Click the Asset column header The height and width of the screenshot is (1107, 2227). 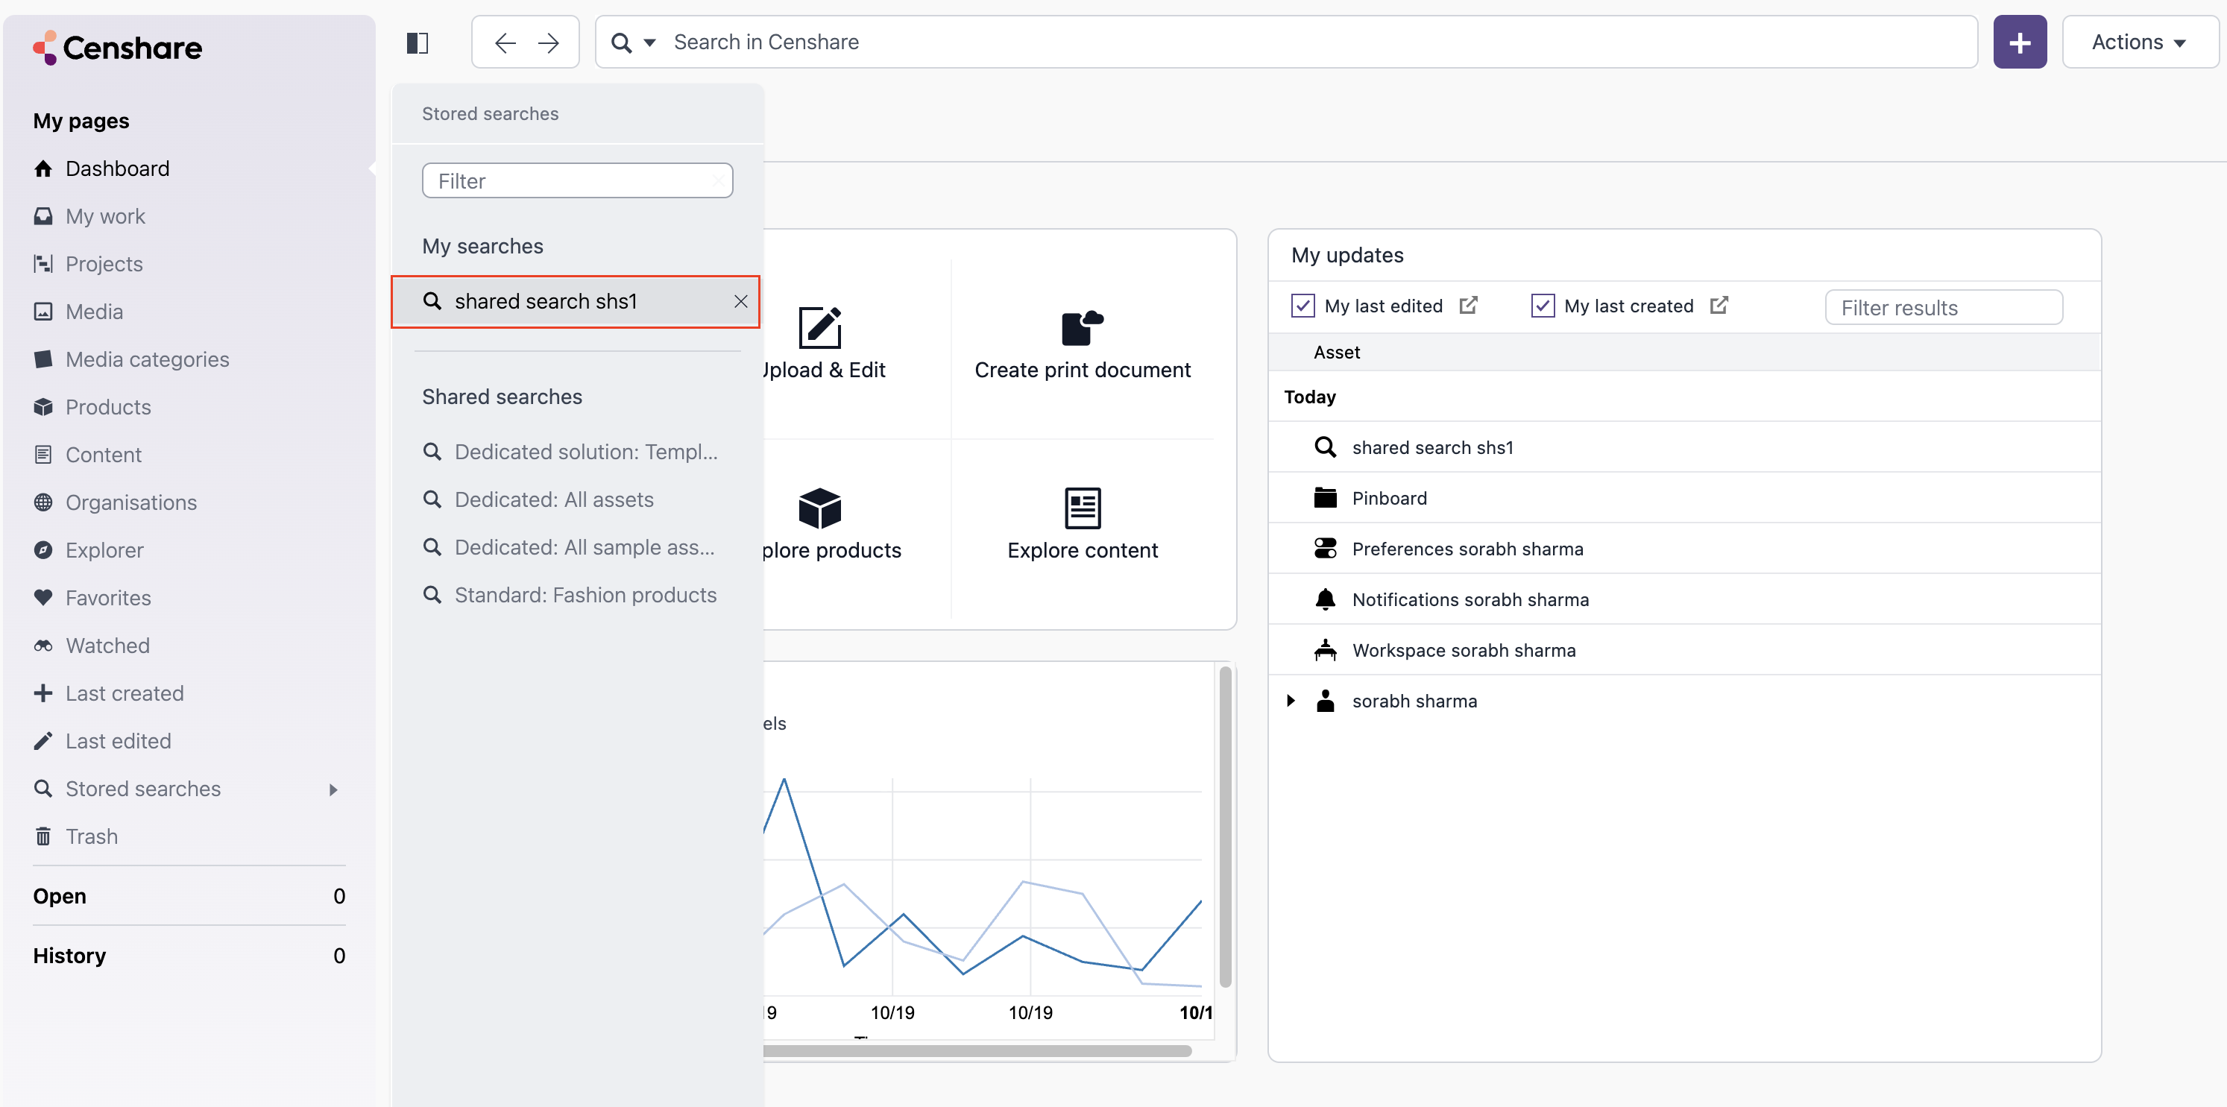(x=1337, y=352)
